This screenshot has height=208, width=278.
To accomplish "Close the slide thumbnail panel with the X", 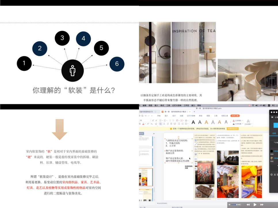I will coord(154,133).
